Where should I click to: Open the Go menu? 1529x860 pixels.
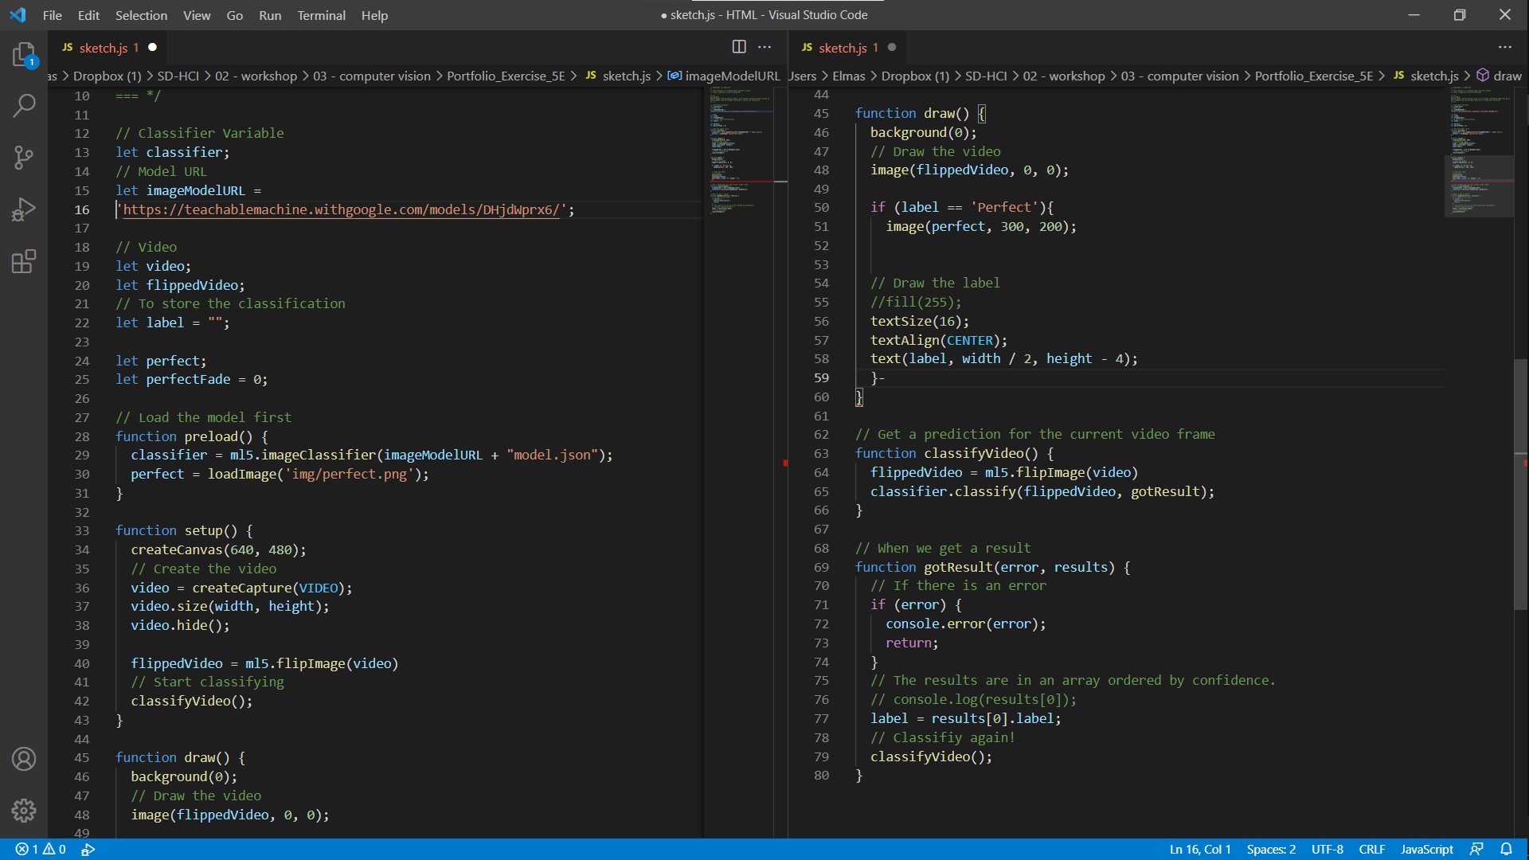(x=234, y=15)
